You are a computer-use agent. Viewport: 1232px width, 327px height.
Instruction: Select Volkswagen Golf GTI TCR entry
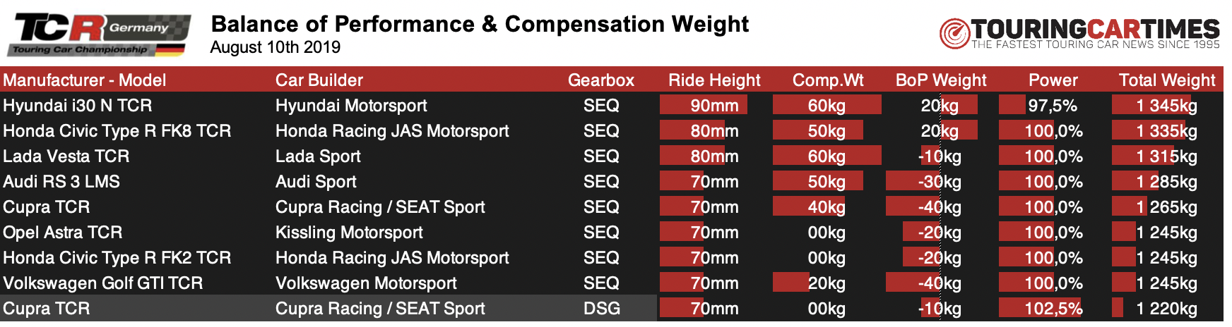coord(103,283)
